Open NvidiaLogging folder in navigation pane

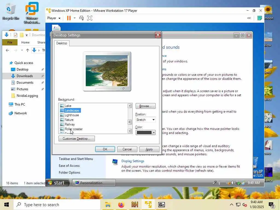click(27, 96)
